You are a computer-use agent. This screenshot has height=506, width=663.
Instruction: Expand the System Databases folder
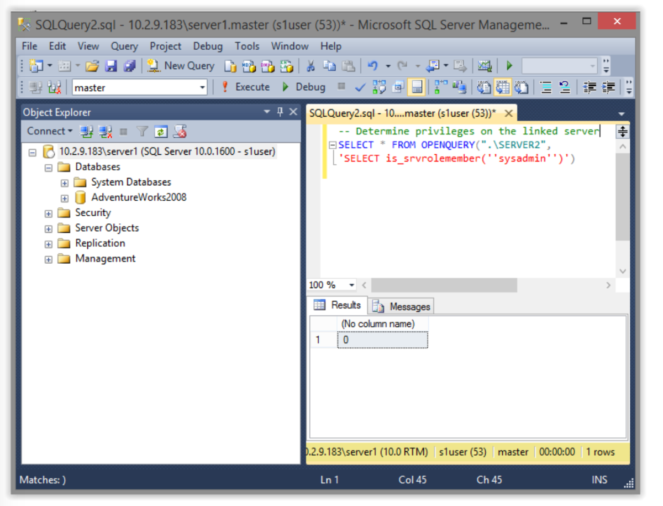click(x=65, y=182)
